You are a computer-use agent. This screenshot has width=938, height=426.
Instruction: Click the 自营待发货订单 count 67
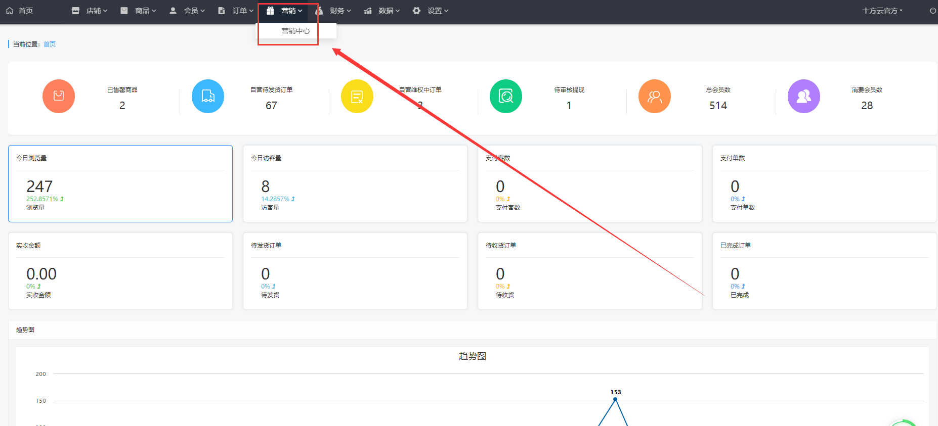pos(271,106)
